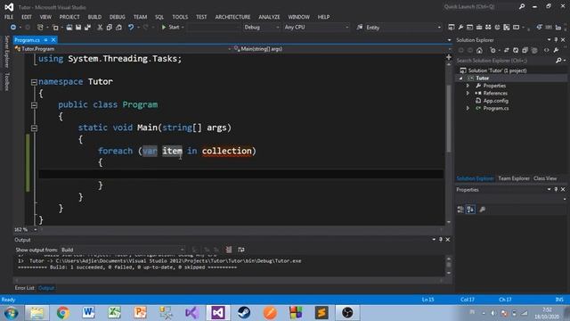Collapse the Tutor project node
The width and height of the screenshot is (570, 321).
click(x=461, y=78)
